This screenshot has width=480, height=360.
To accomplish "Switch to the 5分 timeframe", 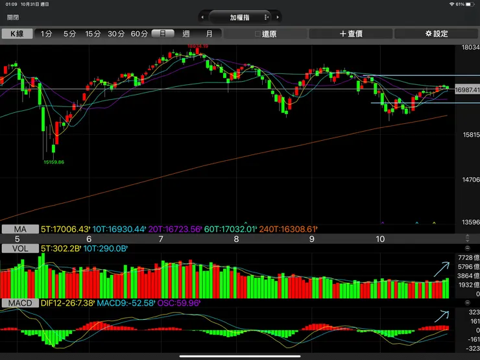I will (x=69, y=34).
